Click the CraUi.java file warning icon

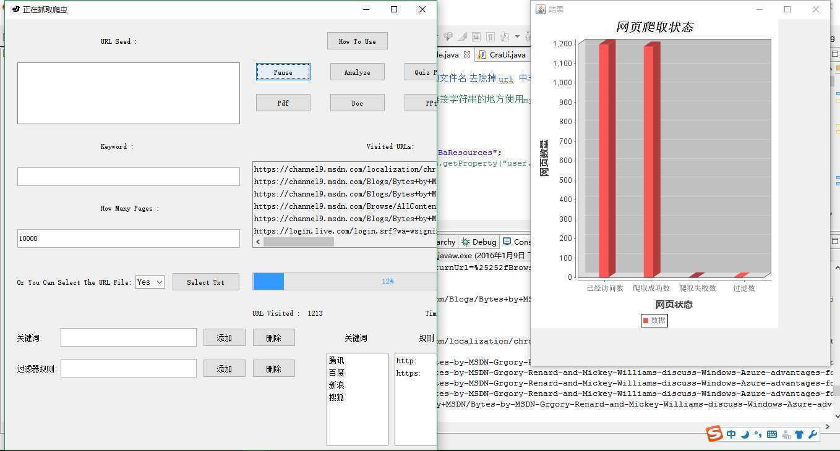pyautogui.click(x=482, y=54)
